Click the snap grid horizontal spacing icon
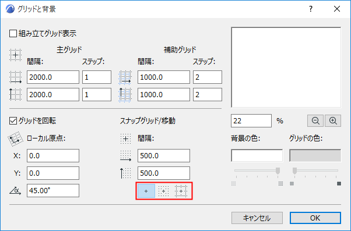This screenshot has height=231, width=351. click(x=125, y=156)
